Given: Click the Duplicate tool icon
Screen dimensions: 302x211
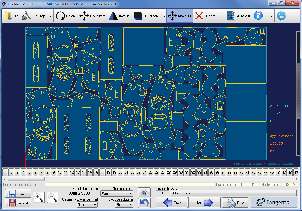Looking at the screenshot, I should (x=138, y=16).
